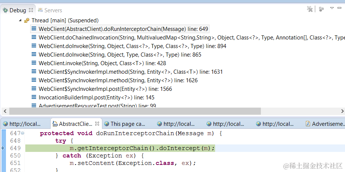The height and width of the screenshot is (172, 345).
Task: Click thread icon next to Thread [main]
Action: [x=27, y=20]
